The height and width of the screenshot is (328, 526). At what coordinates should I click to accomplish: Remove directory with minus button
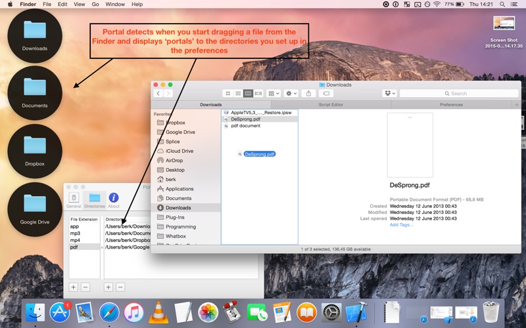coord(120,287)
